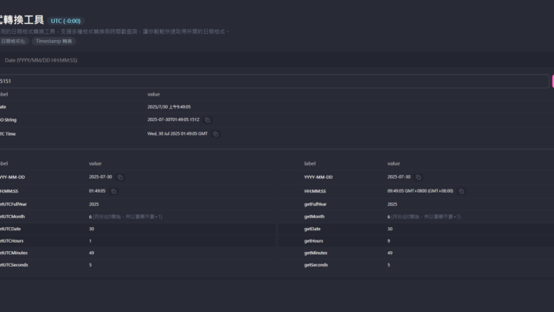Open the Date (YYYY/MM/DD HH:MM:SS) section header
This screenshot has height=312, width=554.
pos(40,59)
